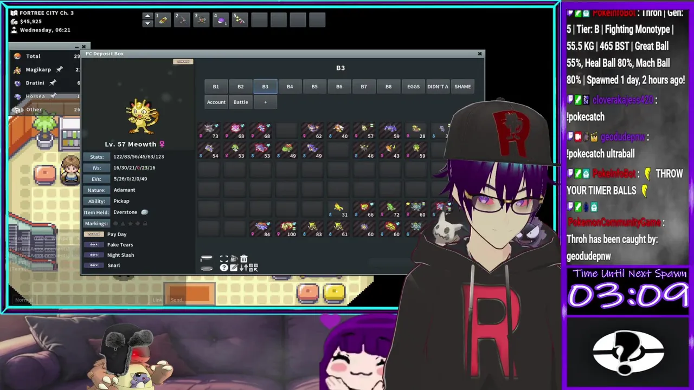Click the edit box name pencil icon
This screenshot has width=694, height=390.
(234, 268)
